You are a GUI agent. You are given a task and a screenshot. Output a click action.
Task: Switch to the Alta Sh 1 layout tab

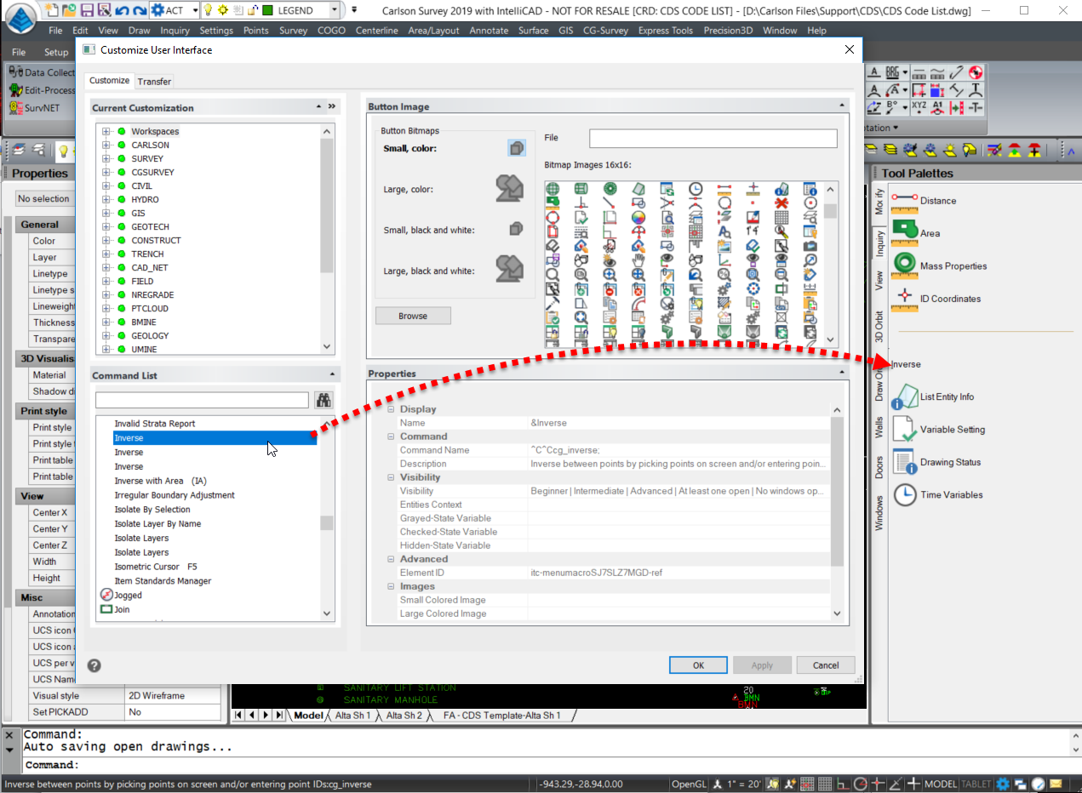[352, 716]
